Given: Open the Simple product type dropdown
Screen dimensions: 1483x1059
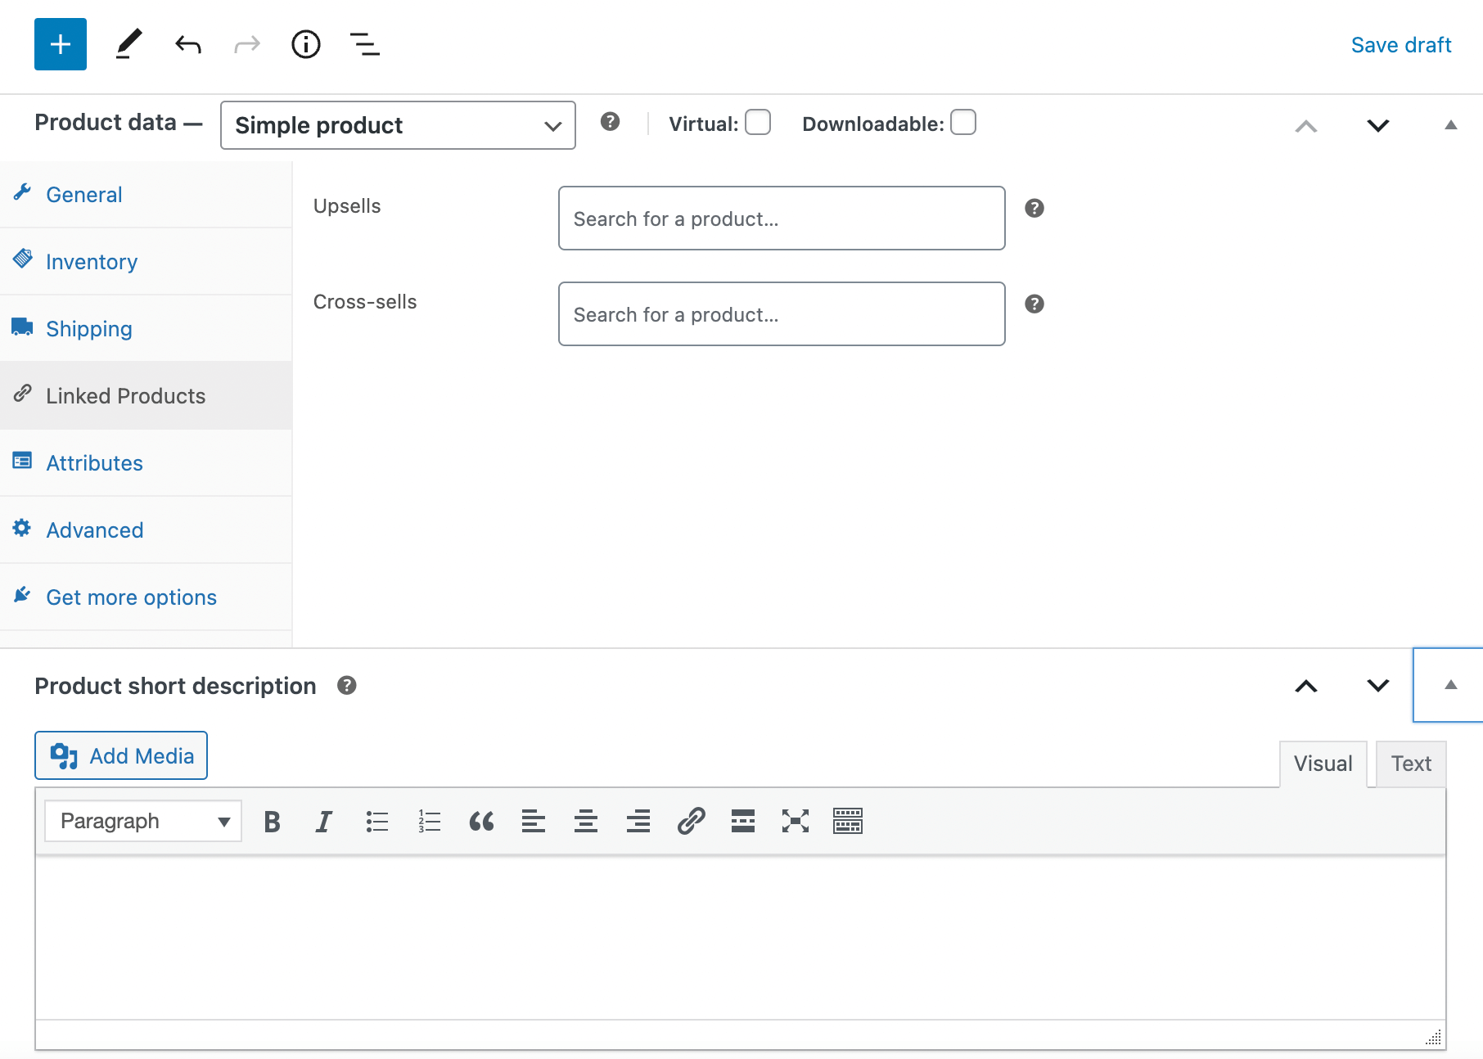Looking at the screenshot, I should [397, 124].
